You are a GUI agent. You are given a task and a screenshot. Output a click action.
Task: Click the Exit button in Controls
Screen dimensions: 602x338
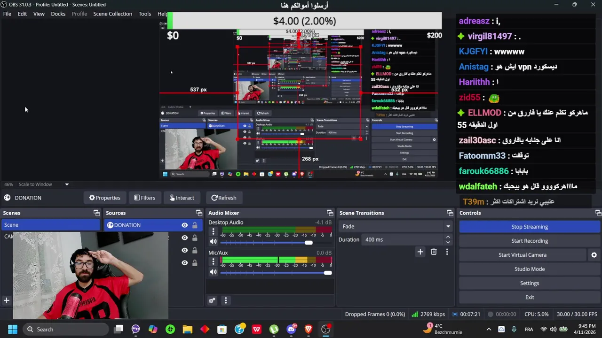(529, 297)
